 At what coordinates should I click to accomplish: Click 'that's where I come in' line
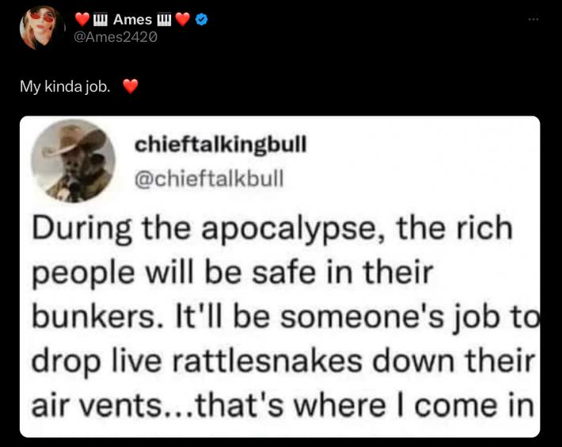(283, 406)
